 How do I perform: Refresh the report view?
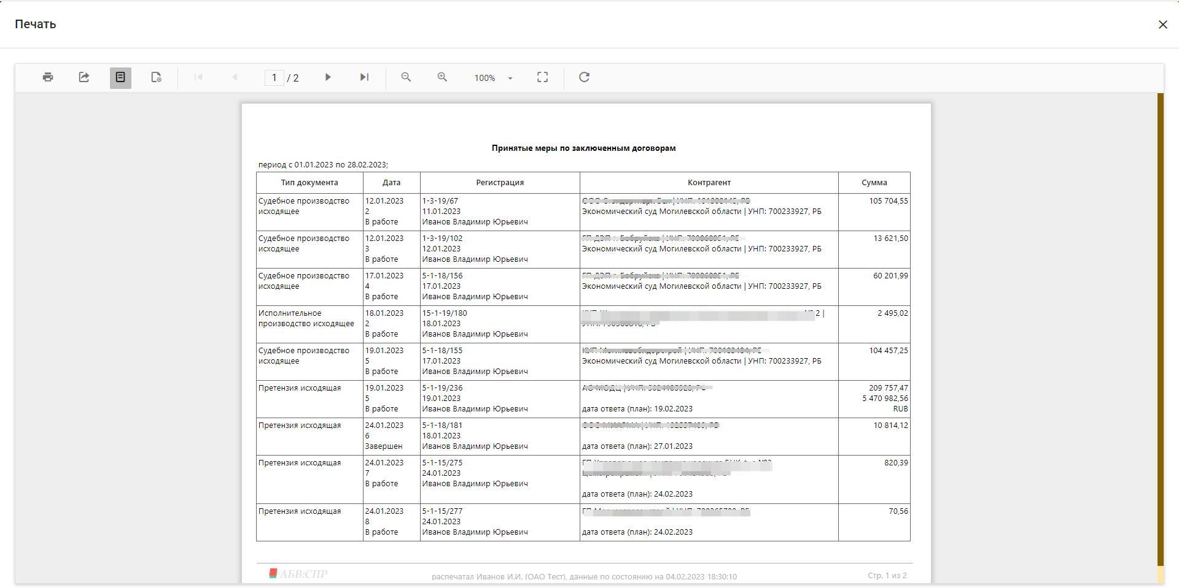pyautogui.click(x=583, y=77)
